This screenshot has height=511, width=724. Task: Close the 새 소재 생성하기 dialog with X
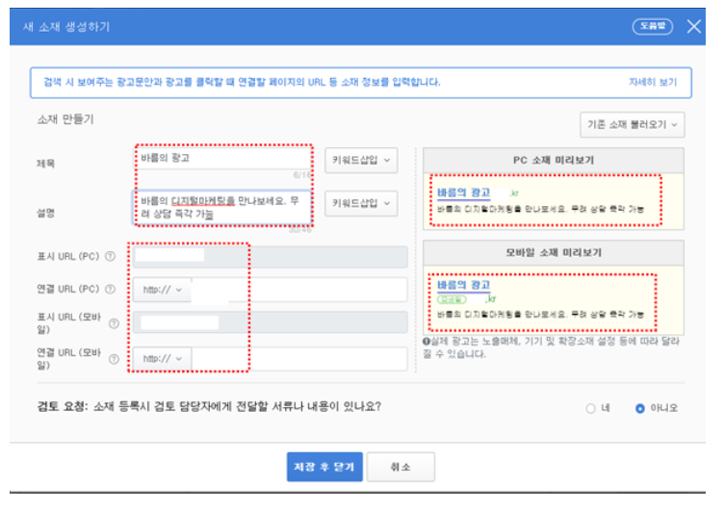coord(693,27)
